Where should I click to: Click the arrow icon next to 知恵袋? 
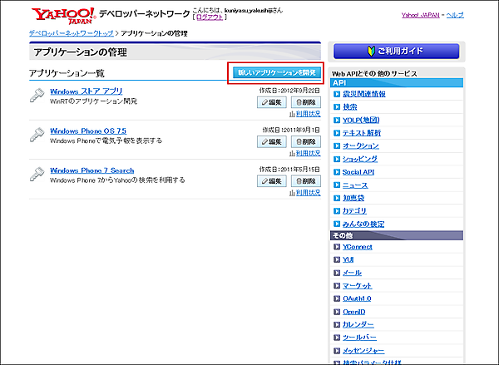(337, 198)
